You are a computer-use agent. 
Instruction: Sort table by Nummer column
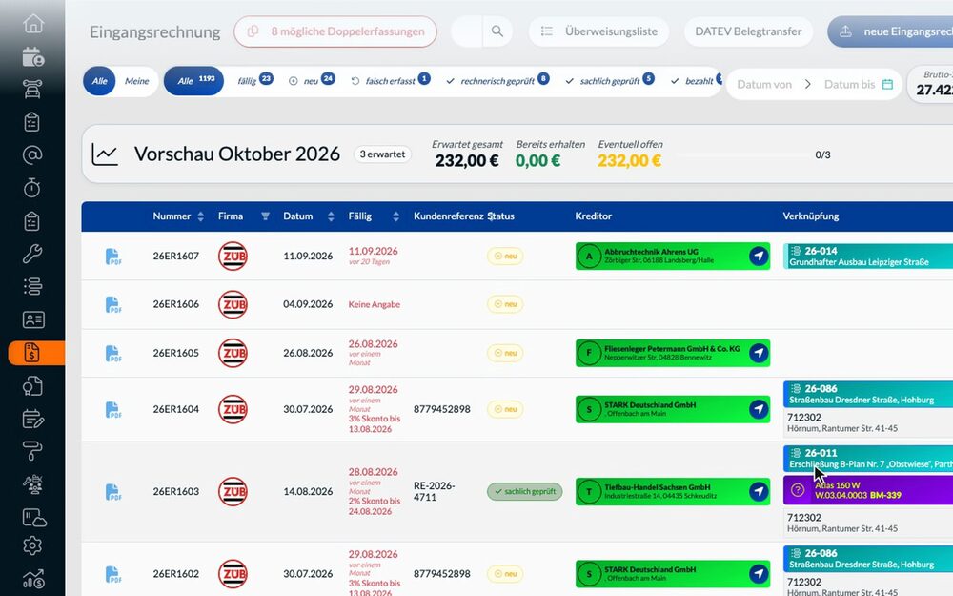pos(200,216)
